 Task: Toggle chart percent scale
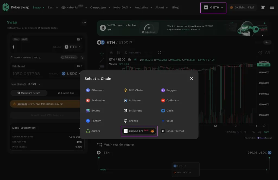point(254,132)
